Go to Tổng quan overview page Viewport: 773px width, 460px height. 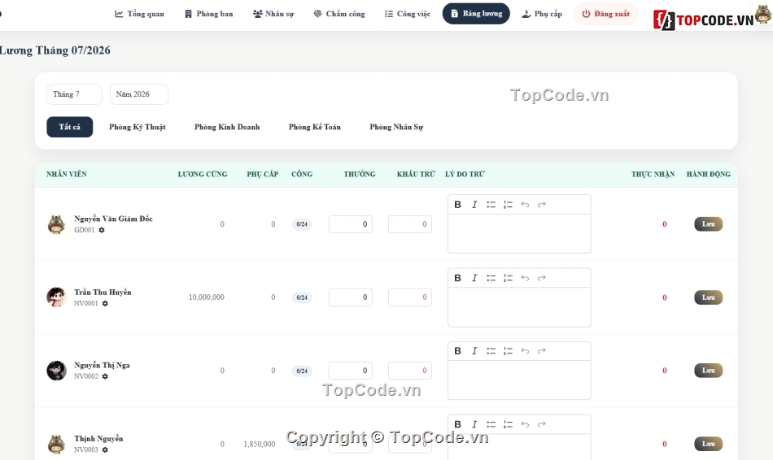click(x=139, y=14)
